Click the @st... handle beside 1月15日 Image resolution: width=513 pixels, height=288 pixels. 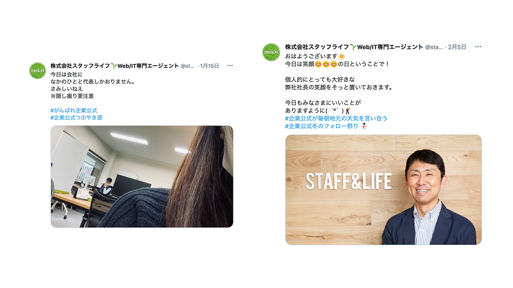coord(188,66)
